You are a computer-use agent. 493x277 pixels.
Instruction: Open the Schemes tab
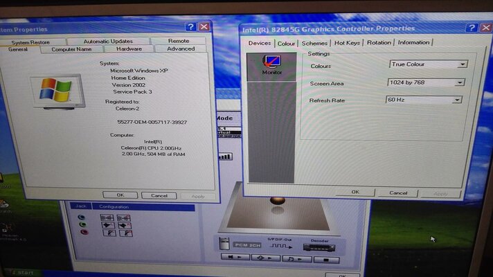click(x=314, y=43)
